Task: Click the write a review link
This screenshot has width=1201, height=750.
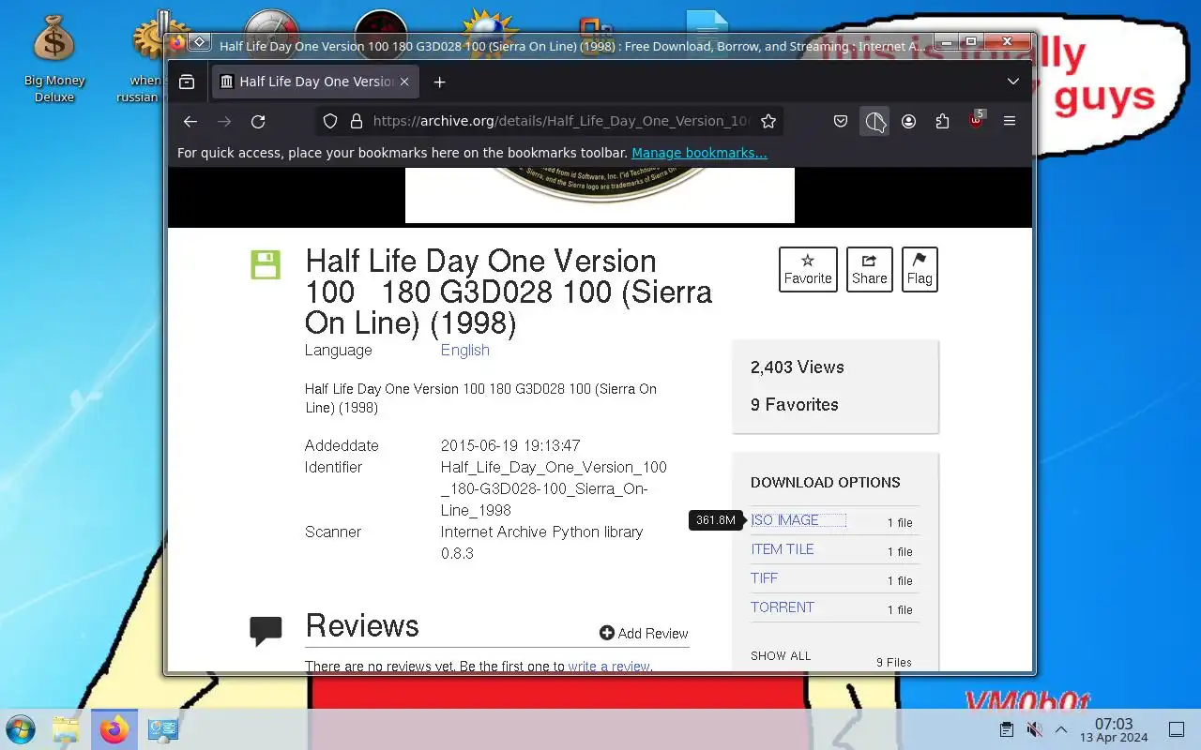Action: click(x=609, y=667)
